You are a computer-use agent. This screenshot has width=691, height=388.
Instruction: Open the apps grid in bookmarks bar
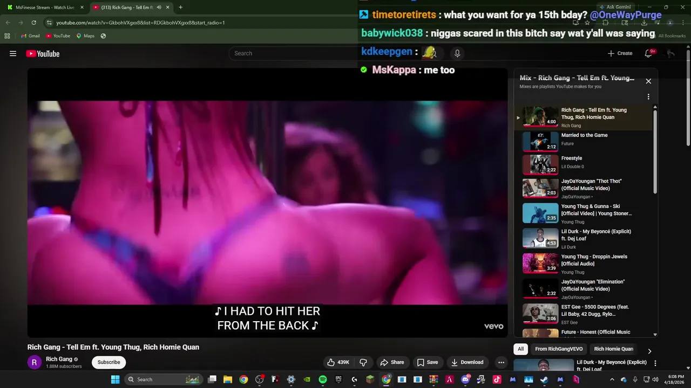click(7, 36)
